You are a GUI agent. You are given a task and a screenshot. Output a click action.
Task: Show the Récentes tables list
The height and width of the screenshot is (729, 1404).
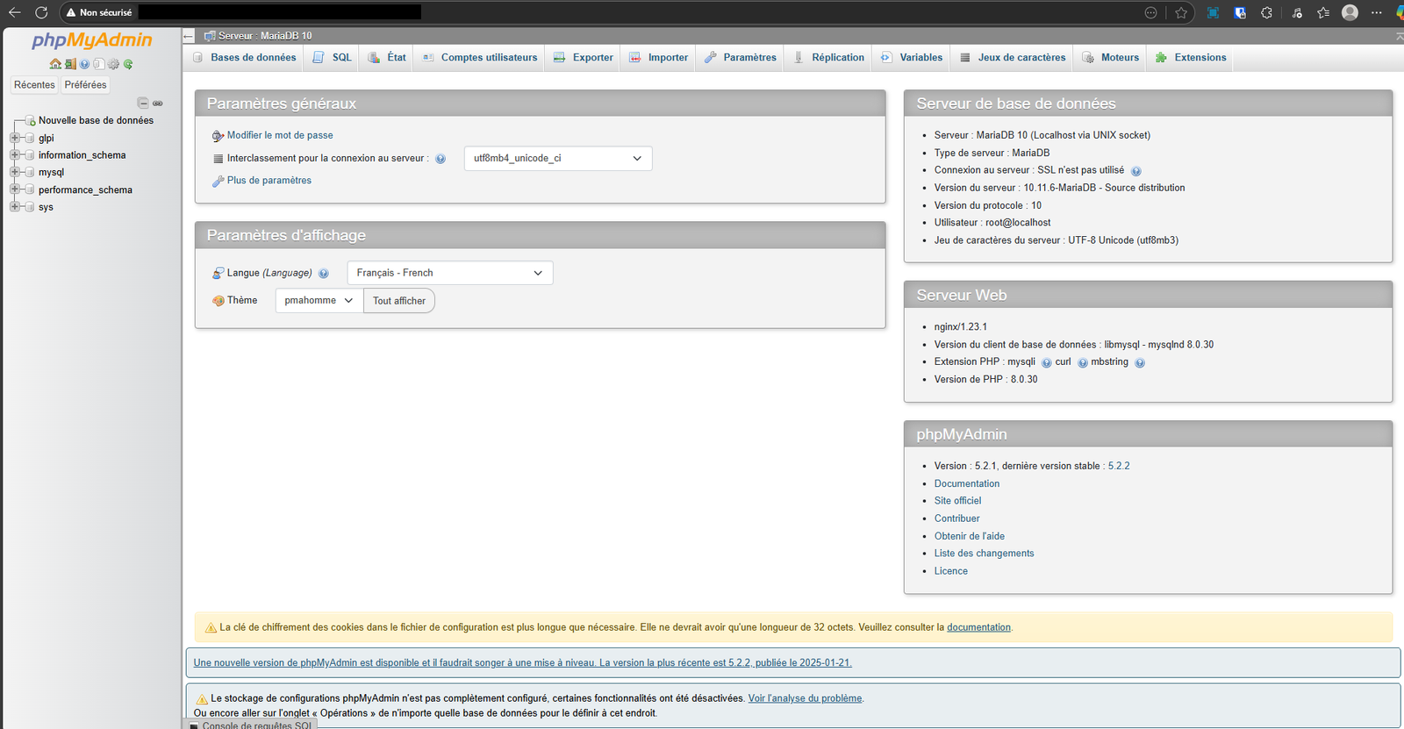coord(34,85)
